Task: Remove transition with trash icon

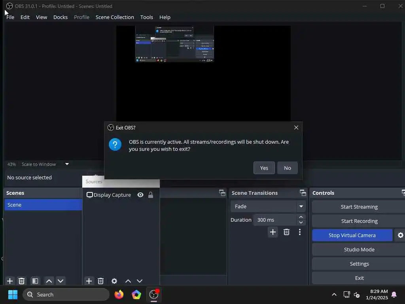Action: (x=286, y=232)
